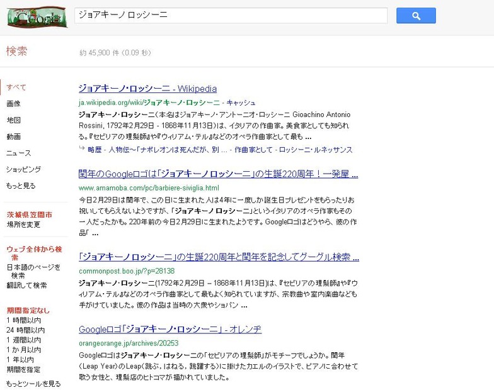The width and height of the screenshot is (494, 390).
Task: Click the Google doodle logo
Action: coord(37,18)
